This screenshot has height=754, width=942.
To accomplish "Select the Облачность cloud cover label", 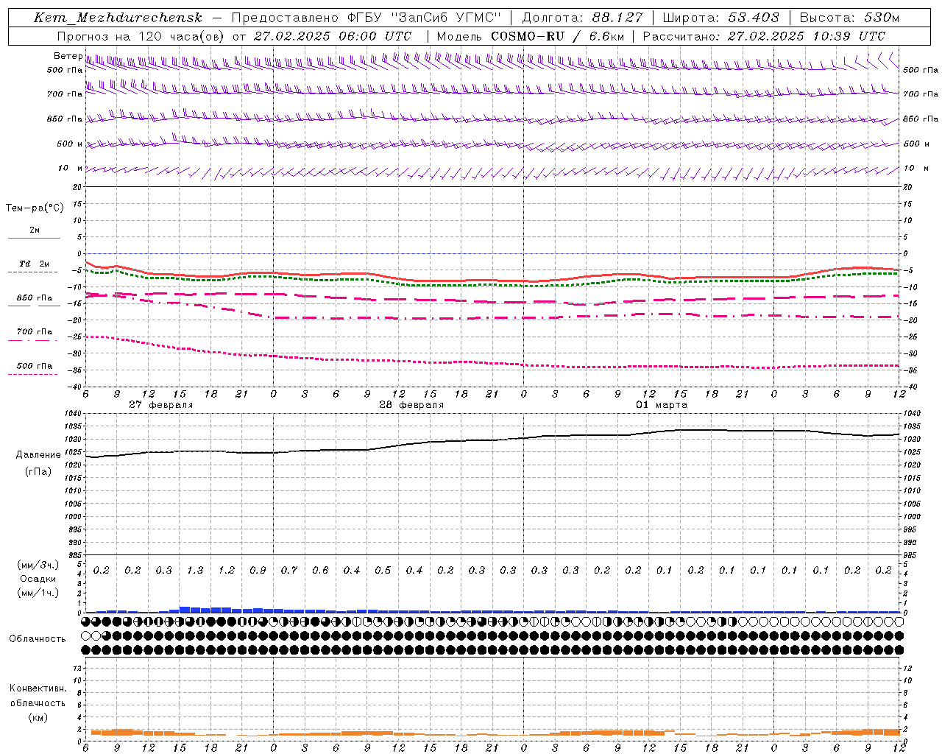I will 38,638.
